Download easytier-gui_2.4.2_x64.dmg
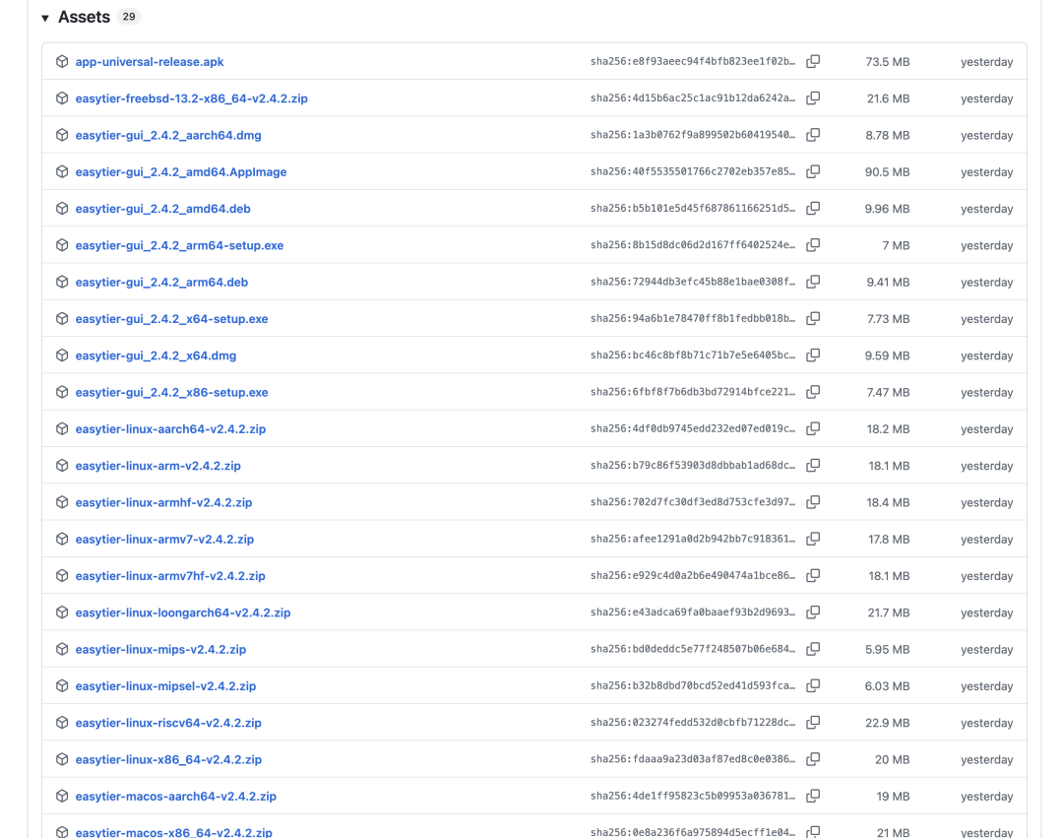Screen dimensions: 1063x838 click(156, 355)
